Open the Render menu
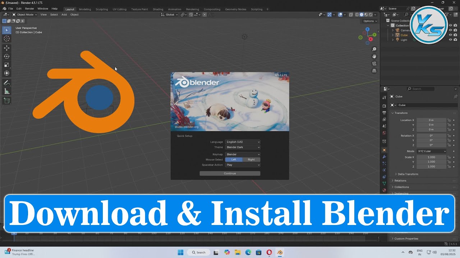460x258 pixels. tap(29, 9)
